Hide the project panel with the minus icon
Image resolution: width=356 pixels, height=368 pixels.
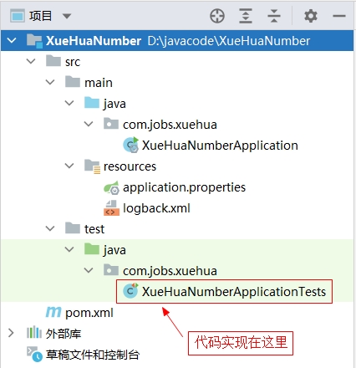coord(339,16)
